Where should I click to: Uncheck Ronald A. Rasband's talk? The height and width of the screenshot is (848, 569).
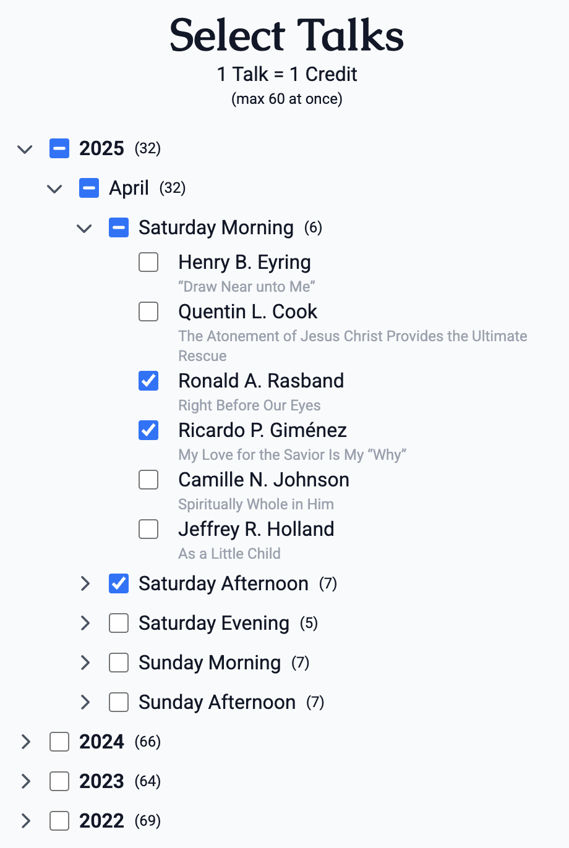[148, 381]
